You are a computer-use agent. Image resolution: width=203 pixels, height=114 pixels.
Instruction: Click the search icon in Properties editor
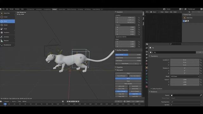click(171, 44)
